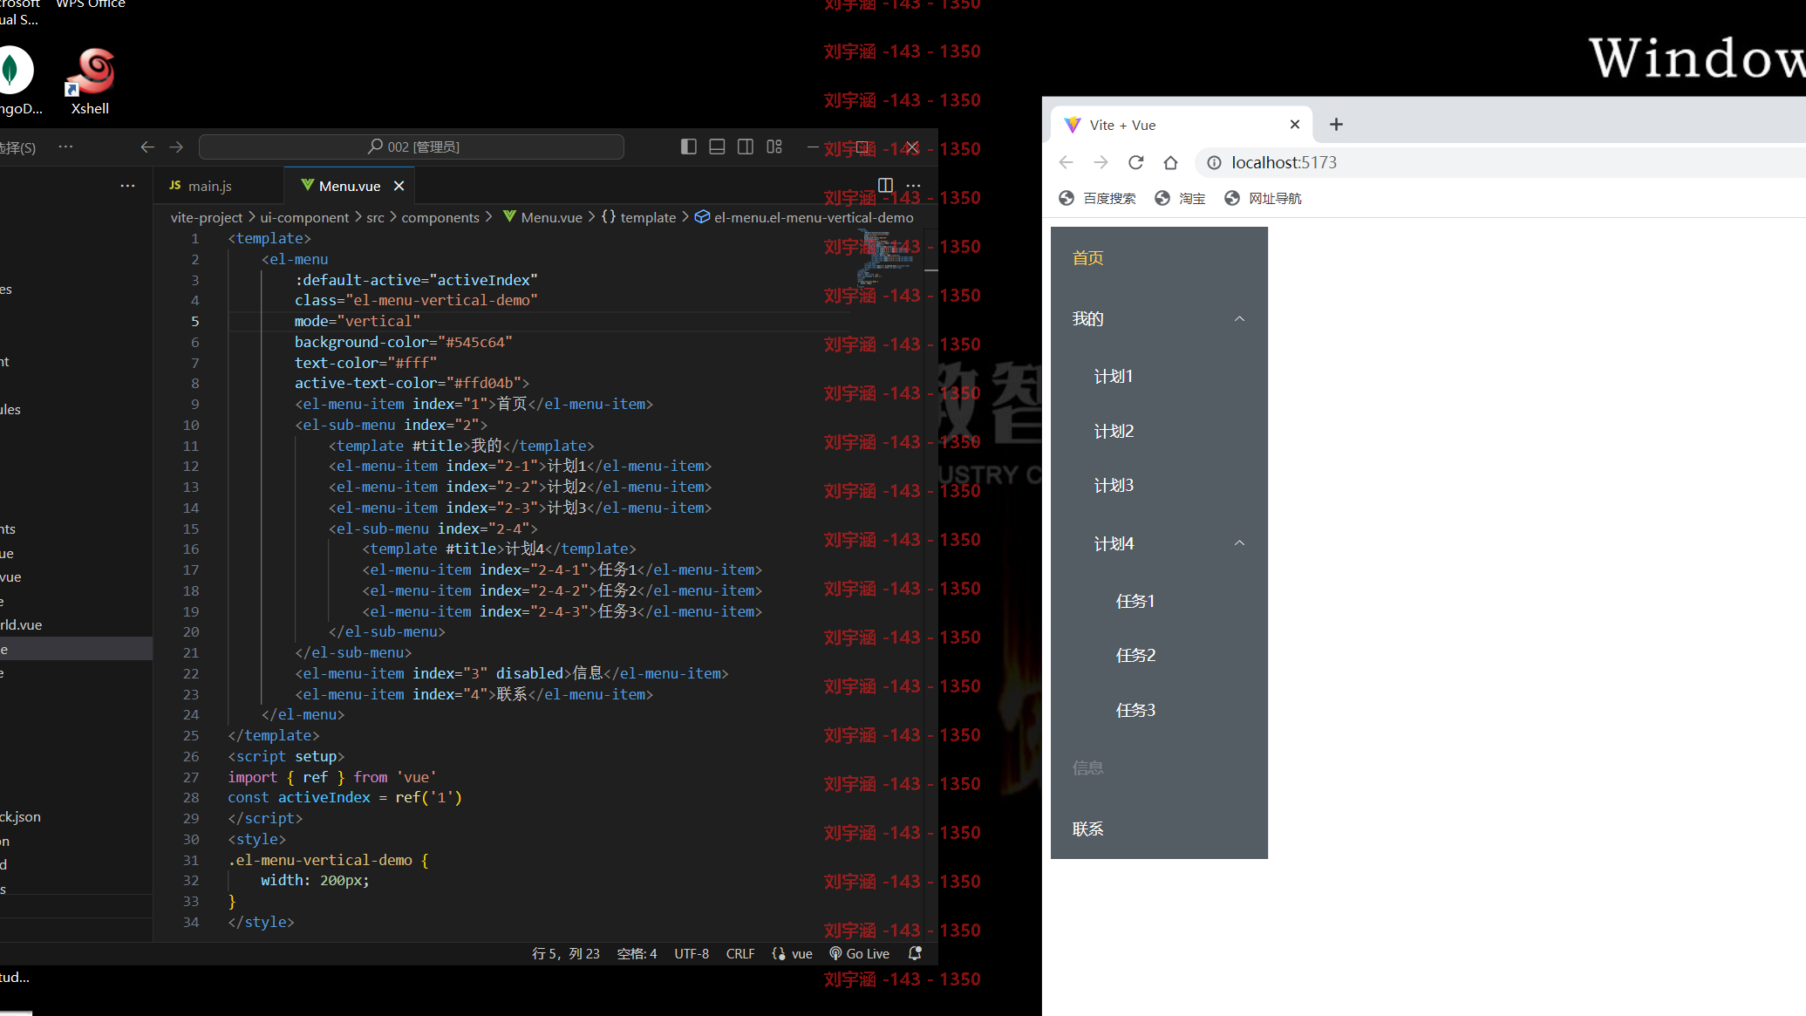Go to the browser home page
This screenshot has width=1806, height=1016.
pyautogui.click(x=1170, y=162)
